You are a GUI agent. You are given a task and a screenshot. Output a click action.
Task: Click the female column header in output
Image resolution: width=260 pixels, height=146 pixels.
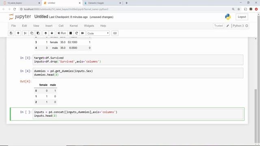pyautogui.click(x=43, y=85)
